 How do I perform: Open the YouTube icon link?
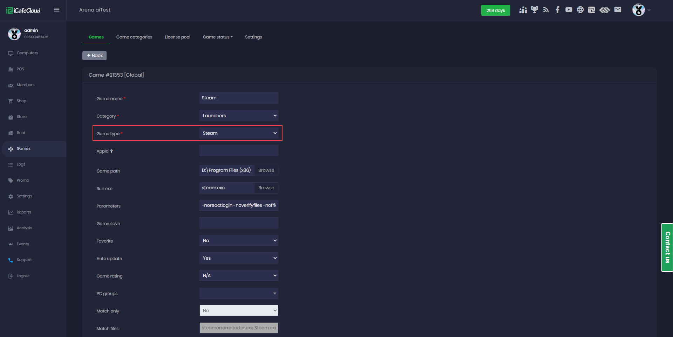(569, 10)
